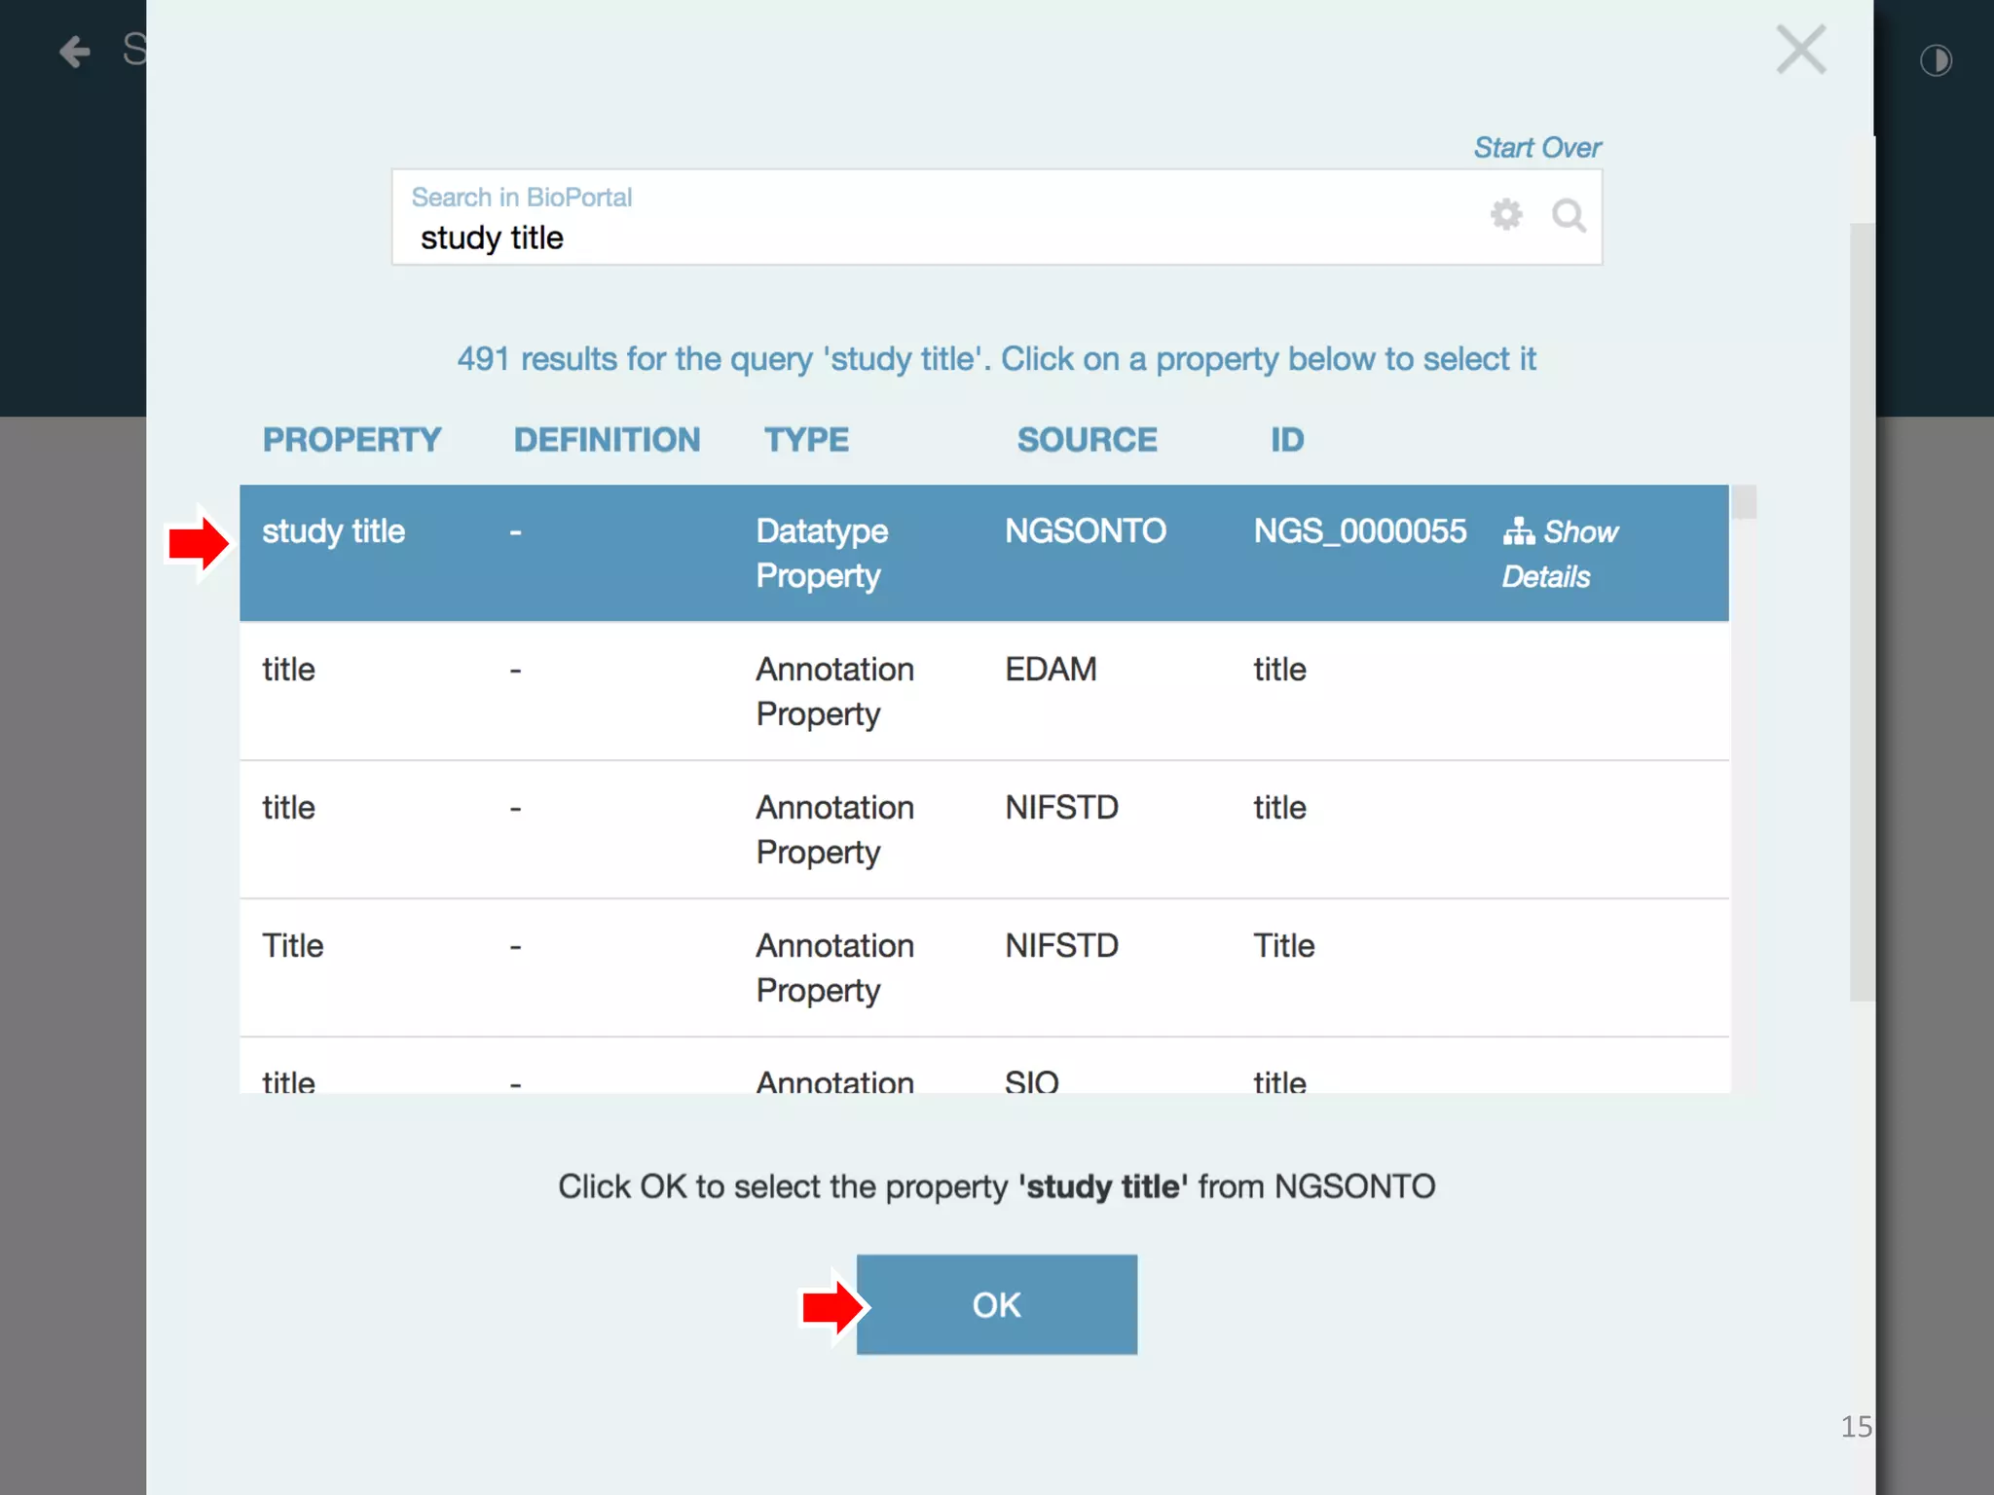
Task: Click the PROPERTY column header
Action: 351,440
